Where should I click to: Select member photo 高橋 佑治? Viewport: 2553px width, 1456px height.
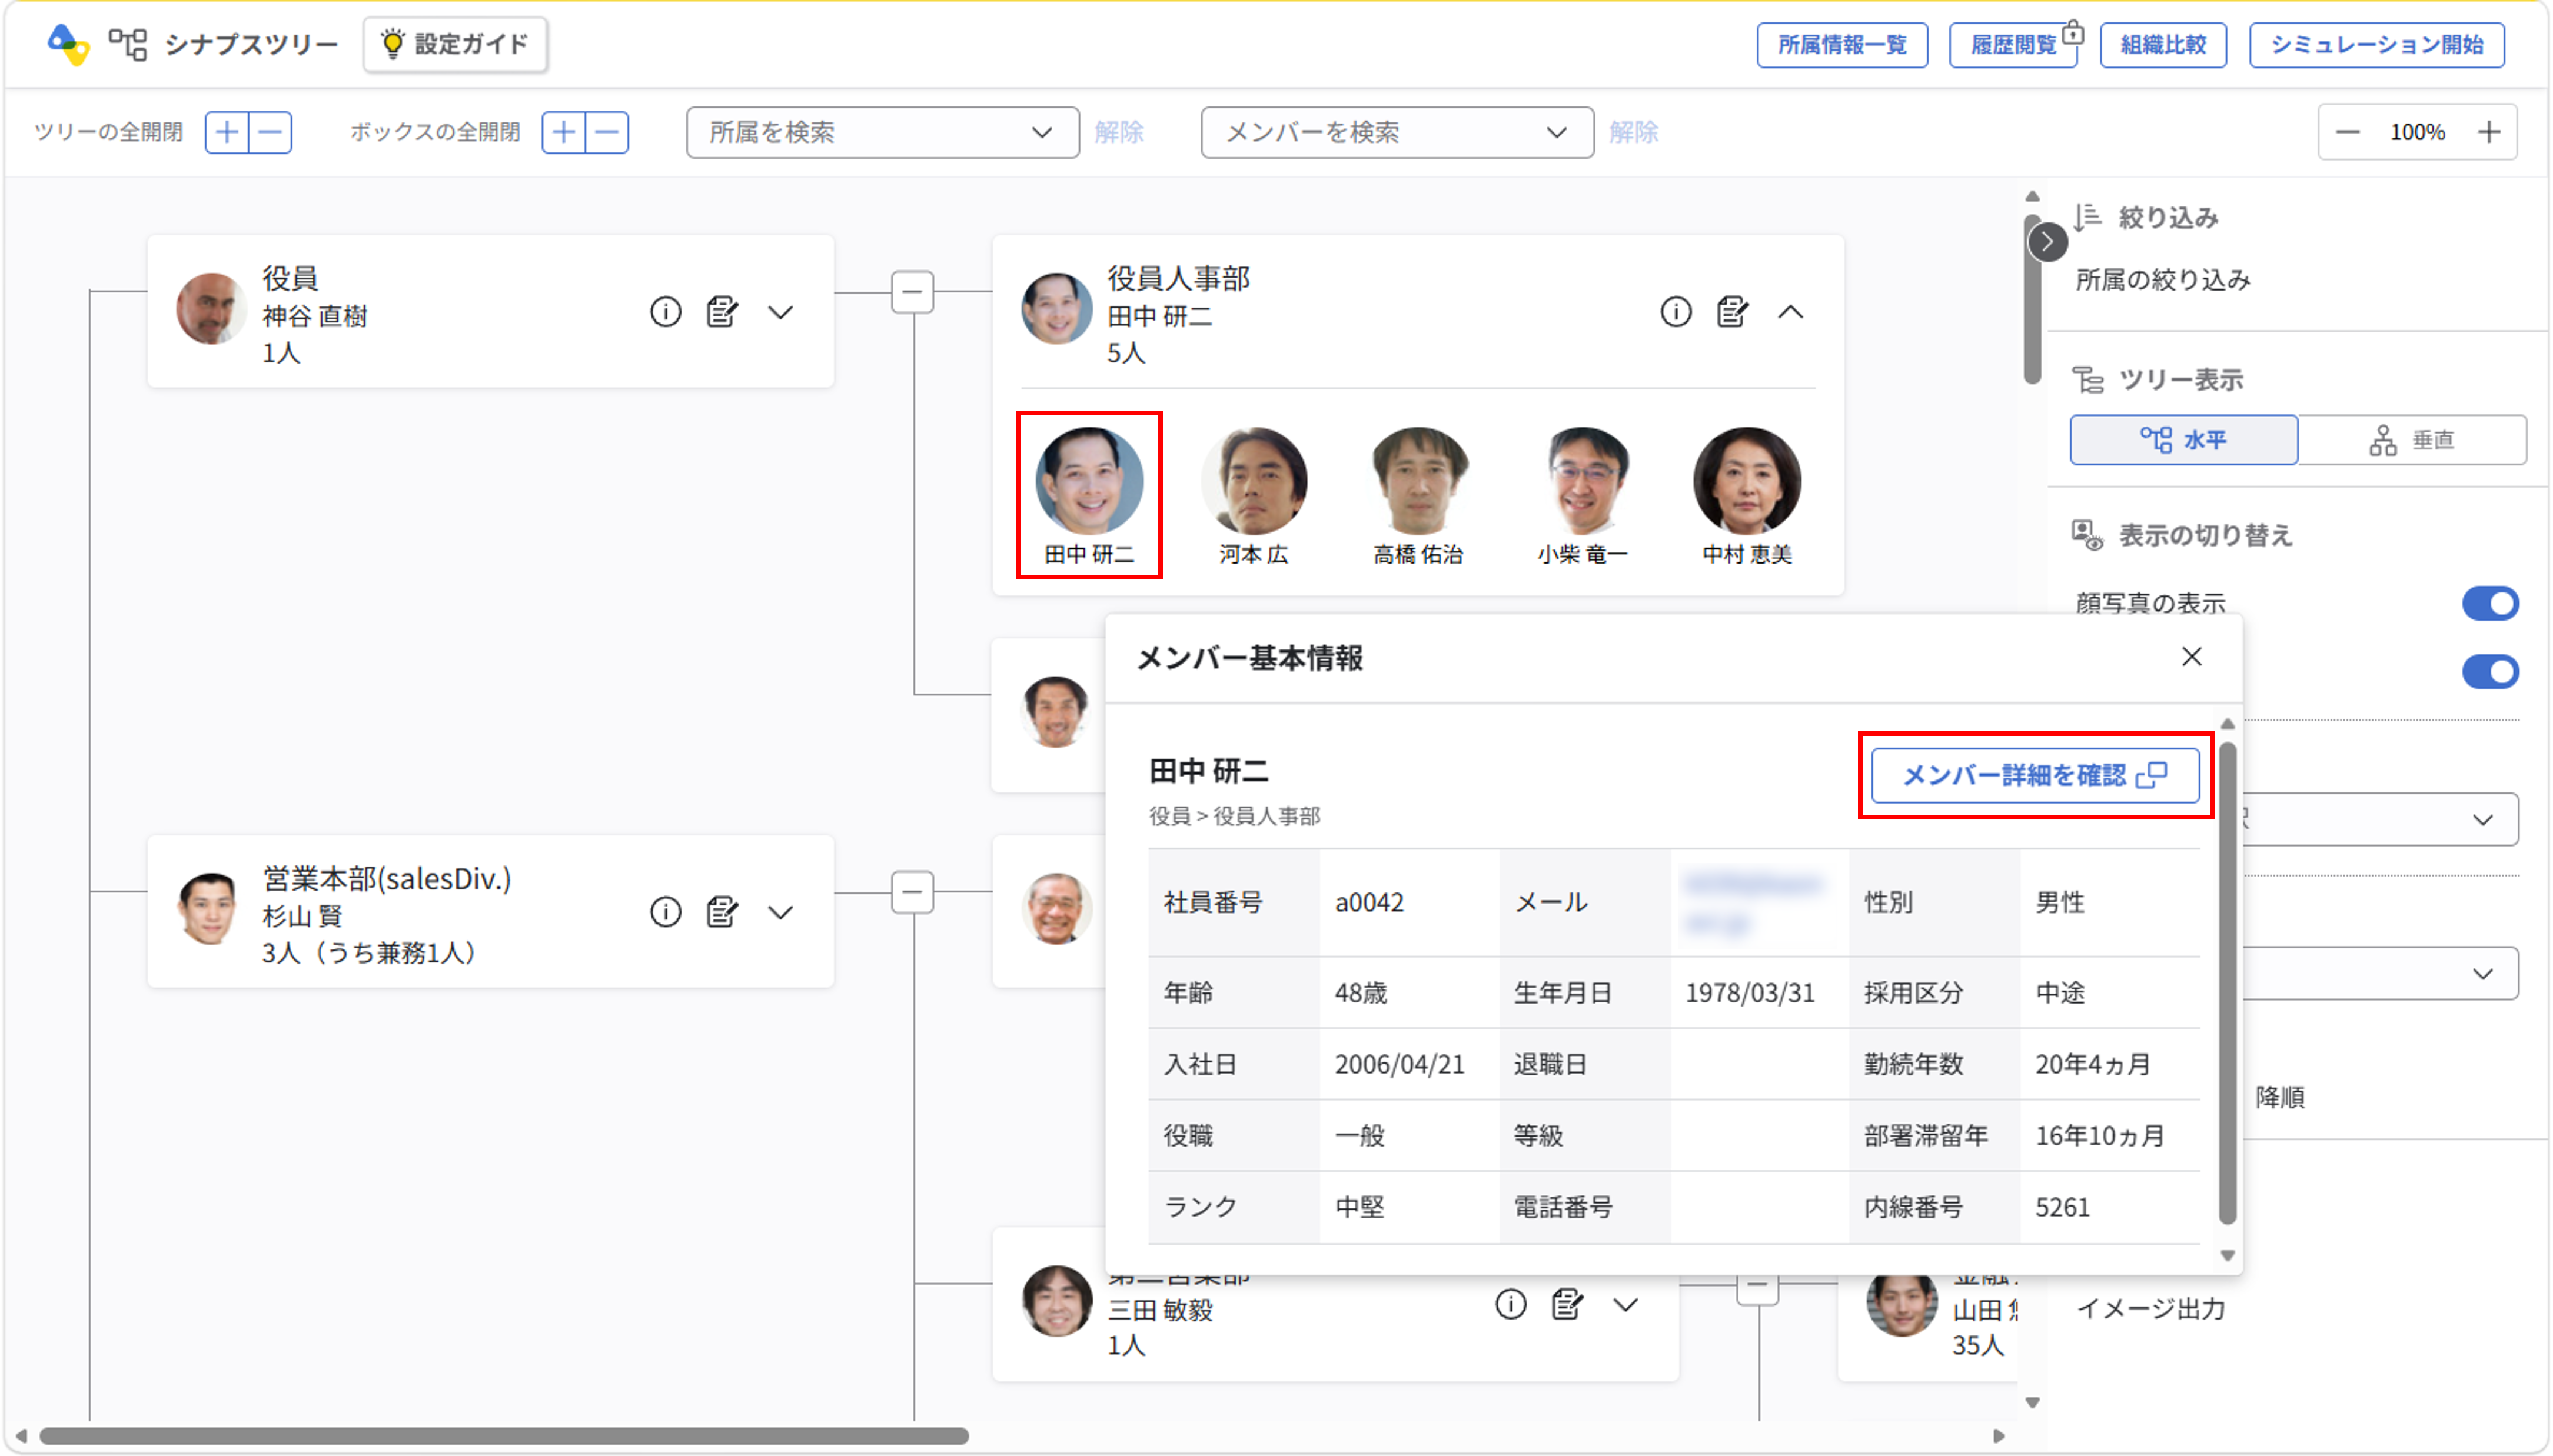1418,481
